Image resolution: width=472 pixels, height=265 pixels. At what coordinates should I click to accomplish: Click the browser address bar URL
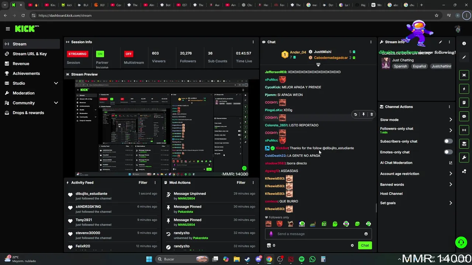coord(65,15)
